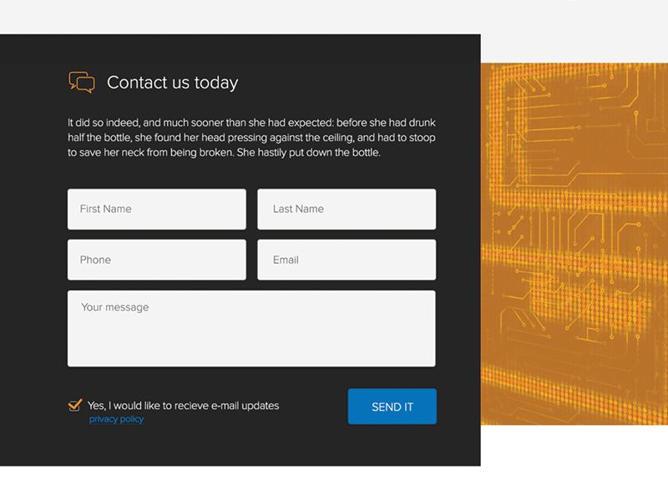
Task: Click the paragraph line starting 'It did so indeed'
Action: 251,123
